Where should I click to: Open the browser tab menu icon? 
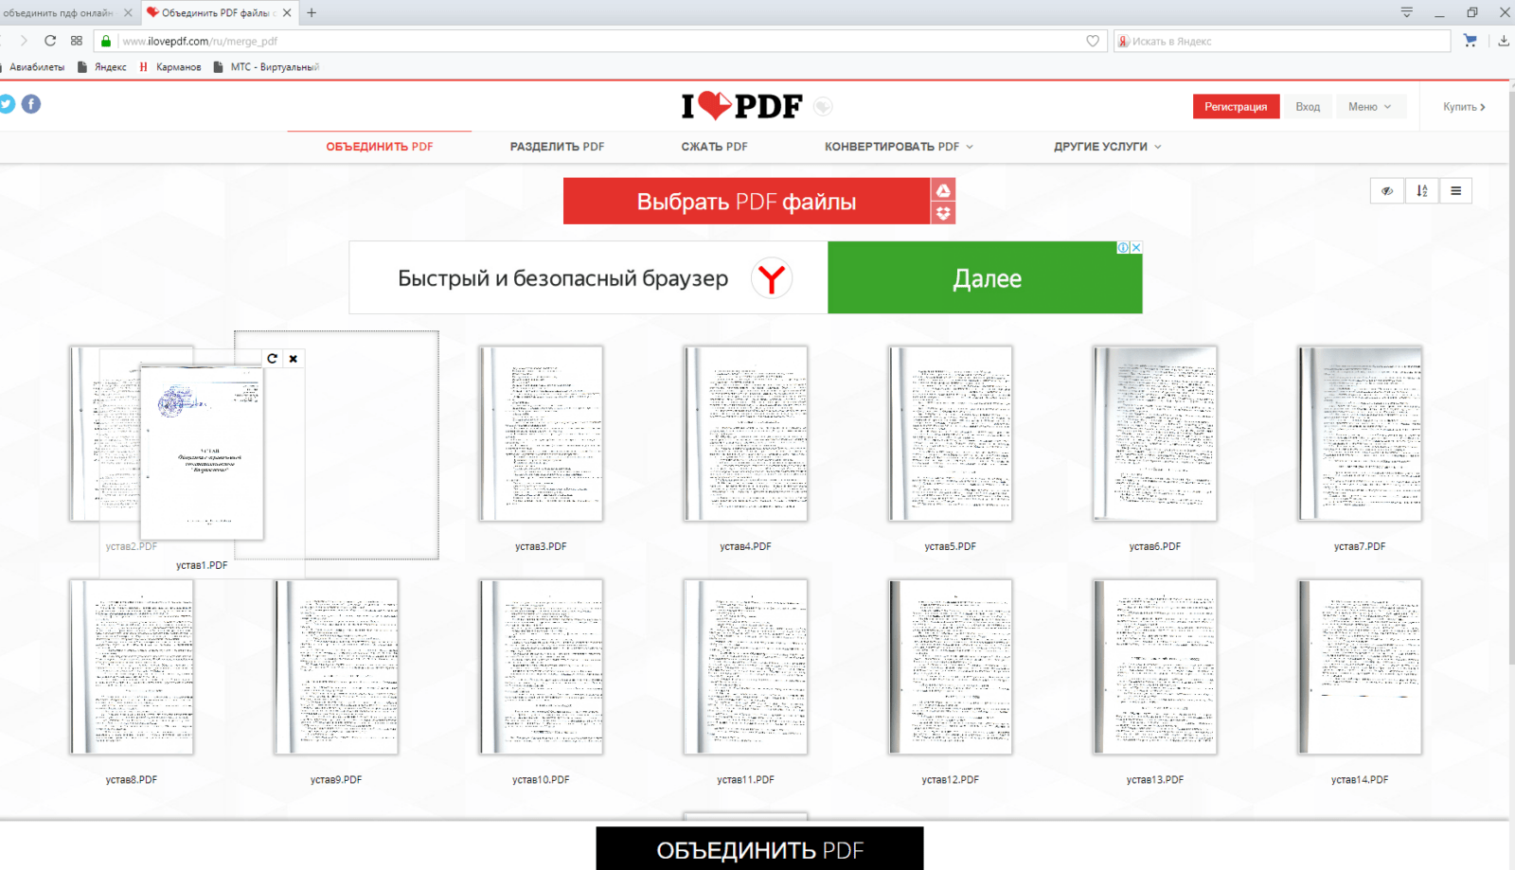(x=1407, y=12)
